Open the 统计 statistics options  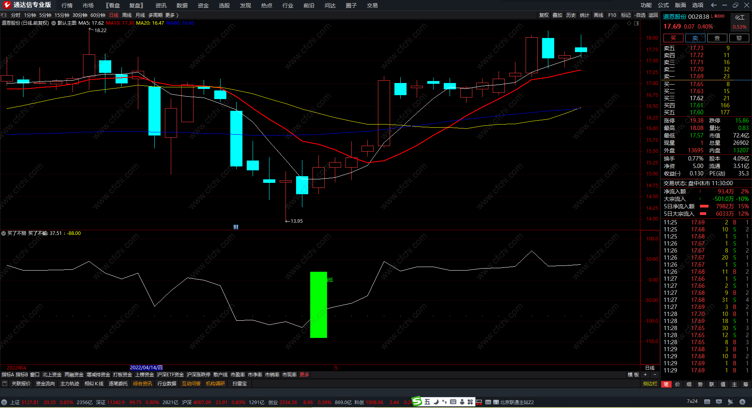click(x=585, y=15)
